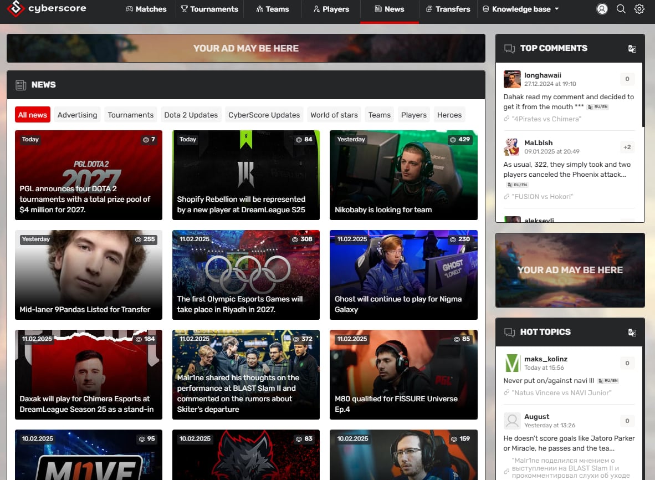Open the Shopify Rebellion new player article
This screenshot has width=655, height=480.
246,175
